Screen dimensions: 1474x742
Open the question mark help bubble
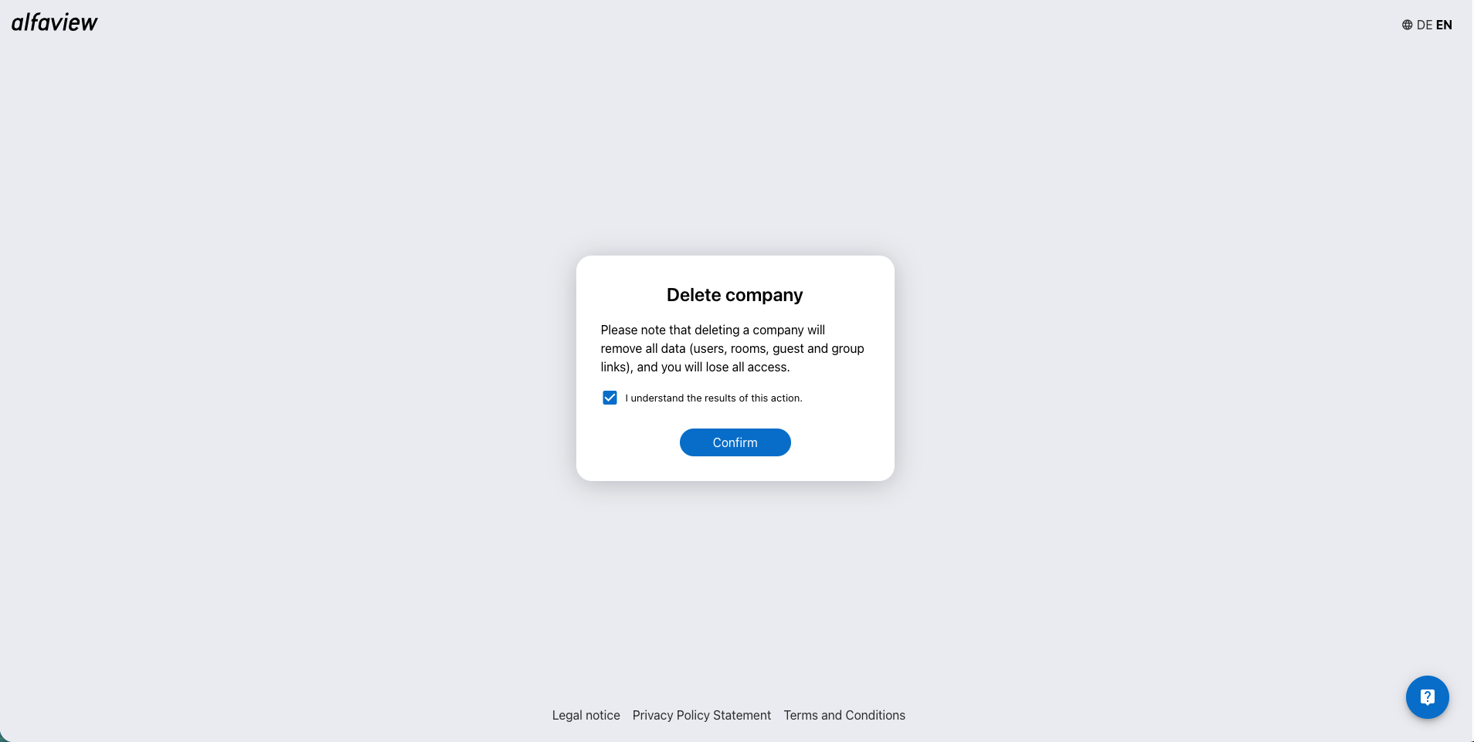[1427, 697]
